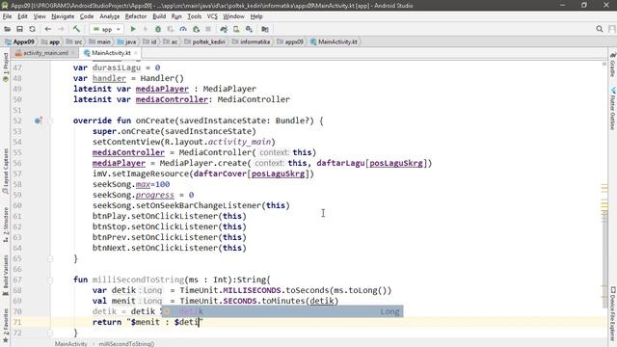Click the milliSecondToString() bottom breadcrumb

[126, 344]
